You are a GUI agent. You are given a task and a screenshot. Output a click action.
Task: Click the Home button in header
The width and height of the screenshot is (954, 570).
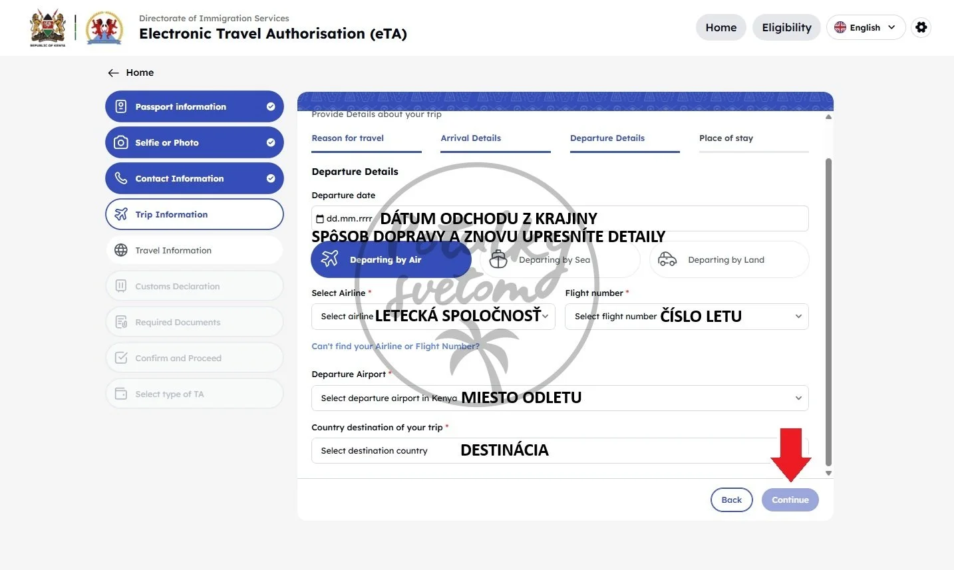coord(721,27)
